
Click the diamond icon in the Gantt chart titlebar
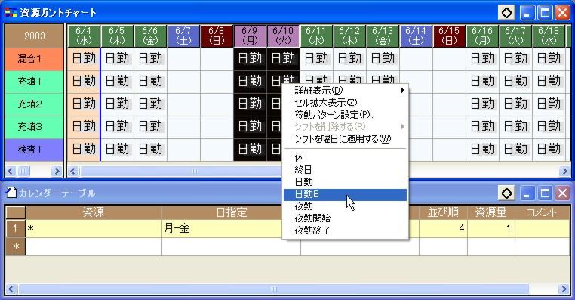[x=507, y=13]
